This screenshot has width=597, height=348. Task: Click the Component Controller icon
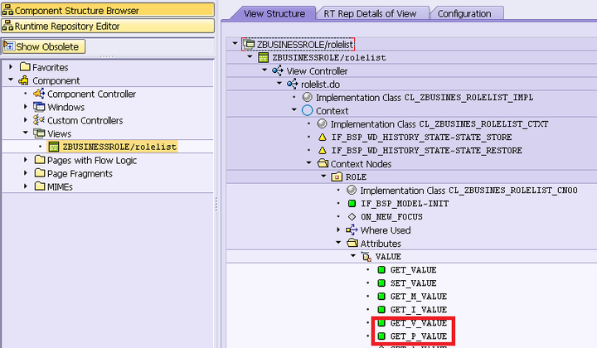39,94
